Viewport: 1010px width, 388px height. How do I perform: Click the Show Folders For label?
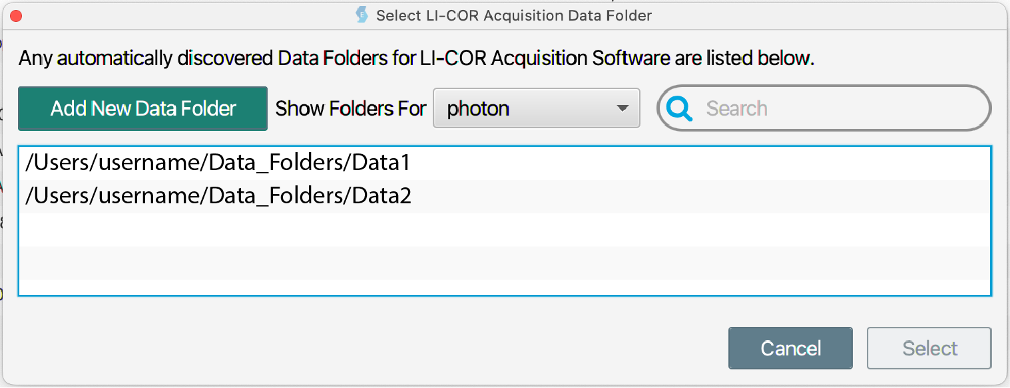coord(350,108)
